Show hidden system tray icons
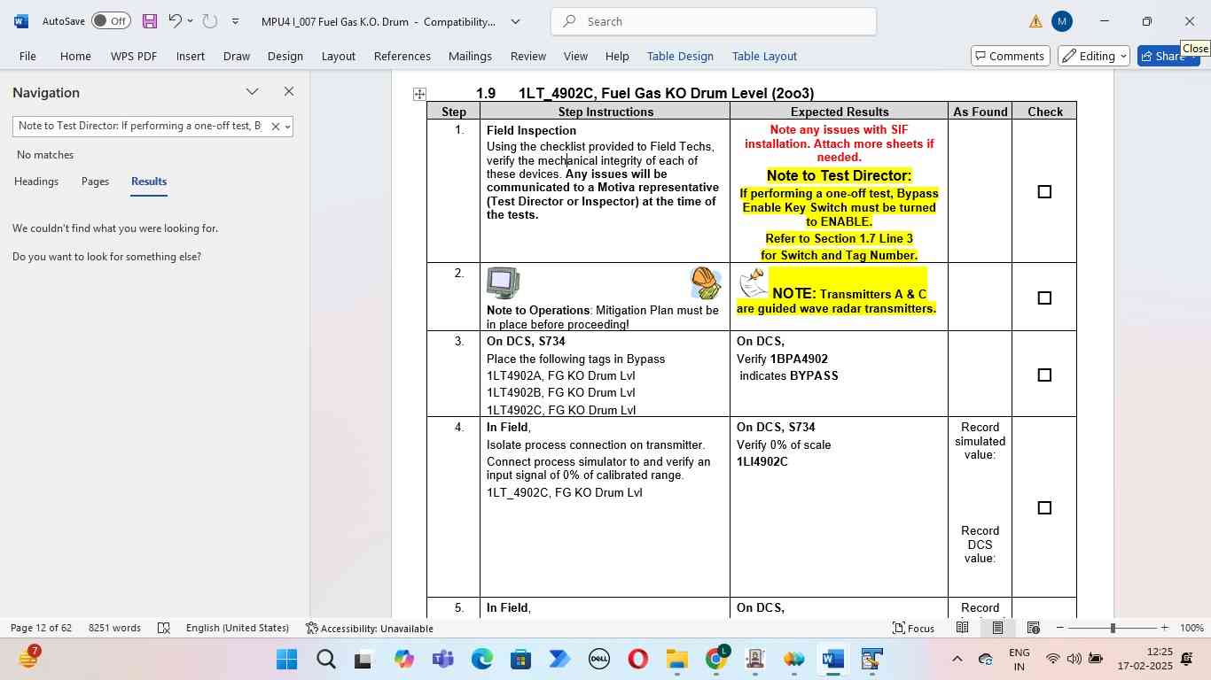 click(x=957, y=659)
